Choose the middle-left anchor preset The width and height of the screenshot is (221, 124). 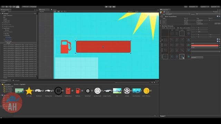pyautogui.click(x=172, y=45)
